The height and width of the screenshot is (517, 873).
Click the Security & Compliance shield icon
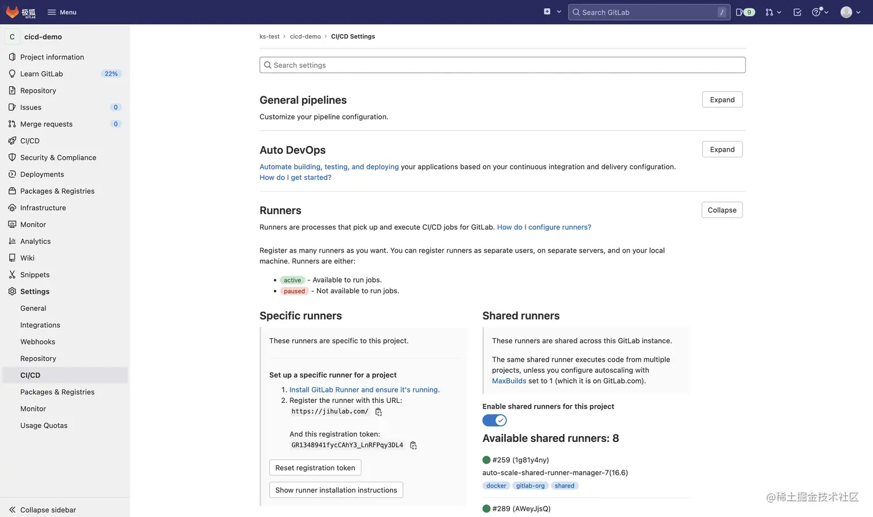tap(12, 158)
